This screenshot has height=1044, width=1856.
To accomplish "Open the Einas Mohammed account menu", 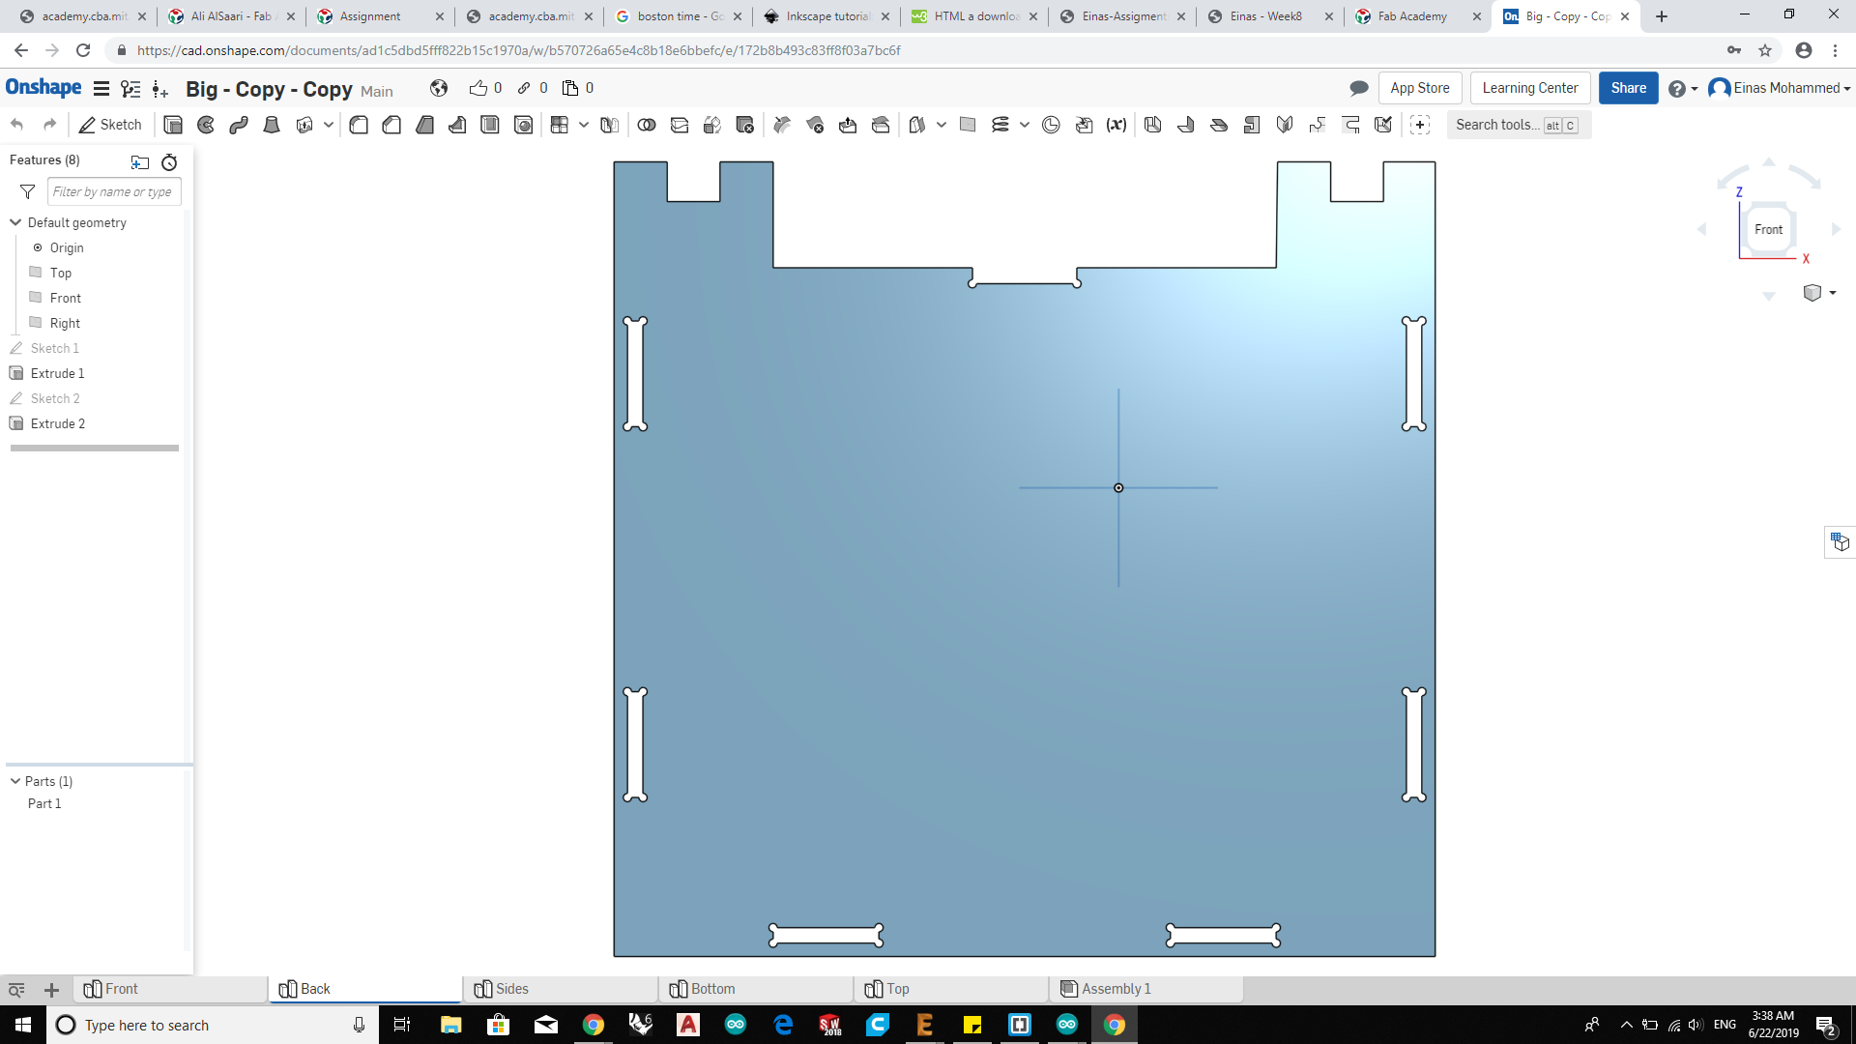I will [x=1780, y=88].
